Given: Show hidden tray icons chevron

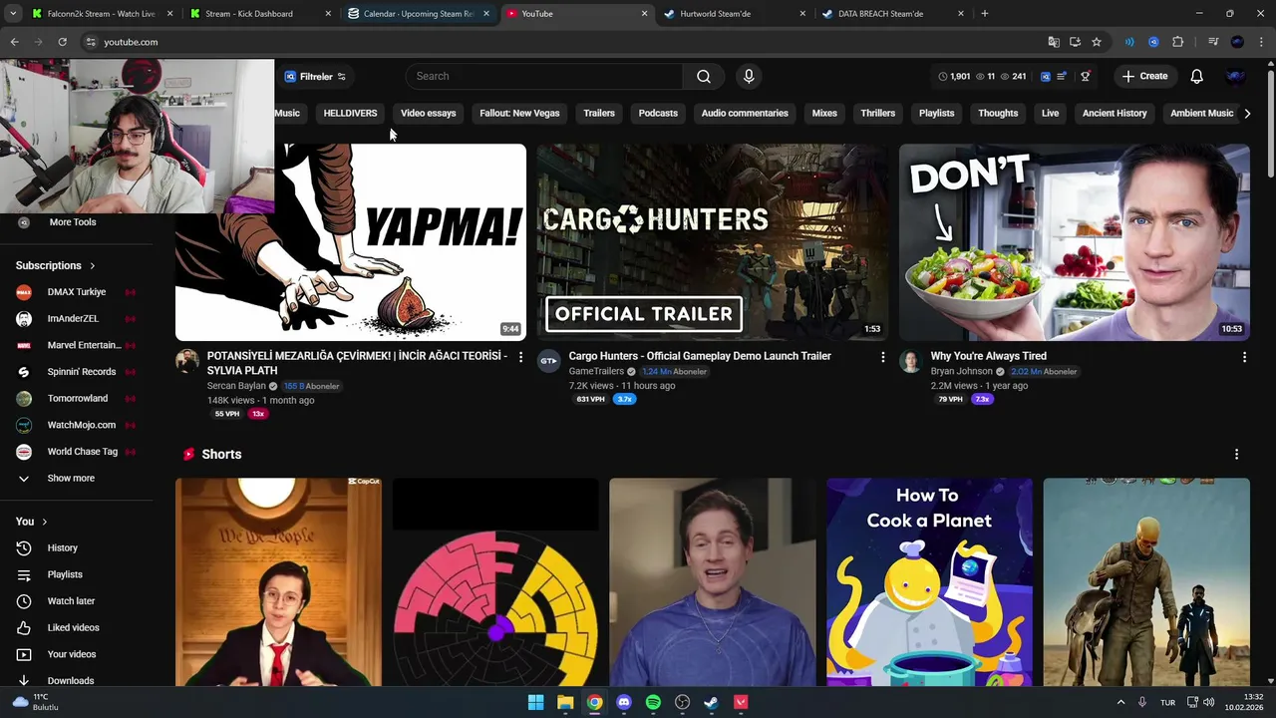Looking at the screenshot, I should (1120, 703).
